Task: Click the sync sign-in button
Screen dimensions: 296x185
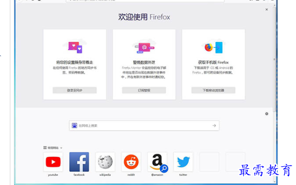Action: (x=75, y=90)
